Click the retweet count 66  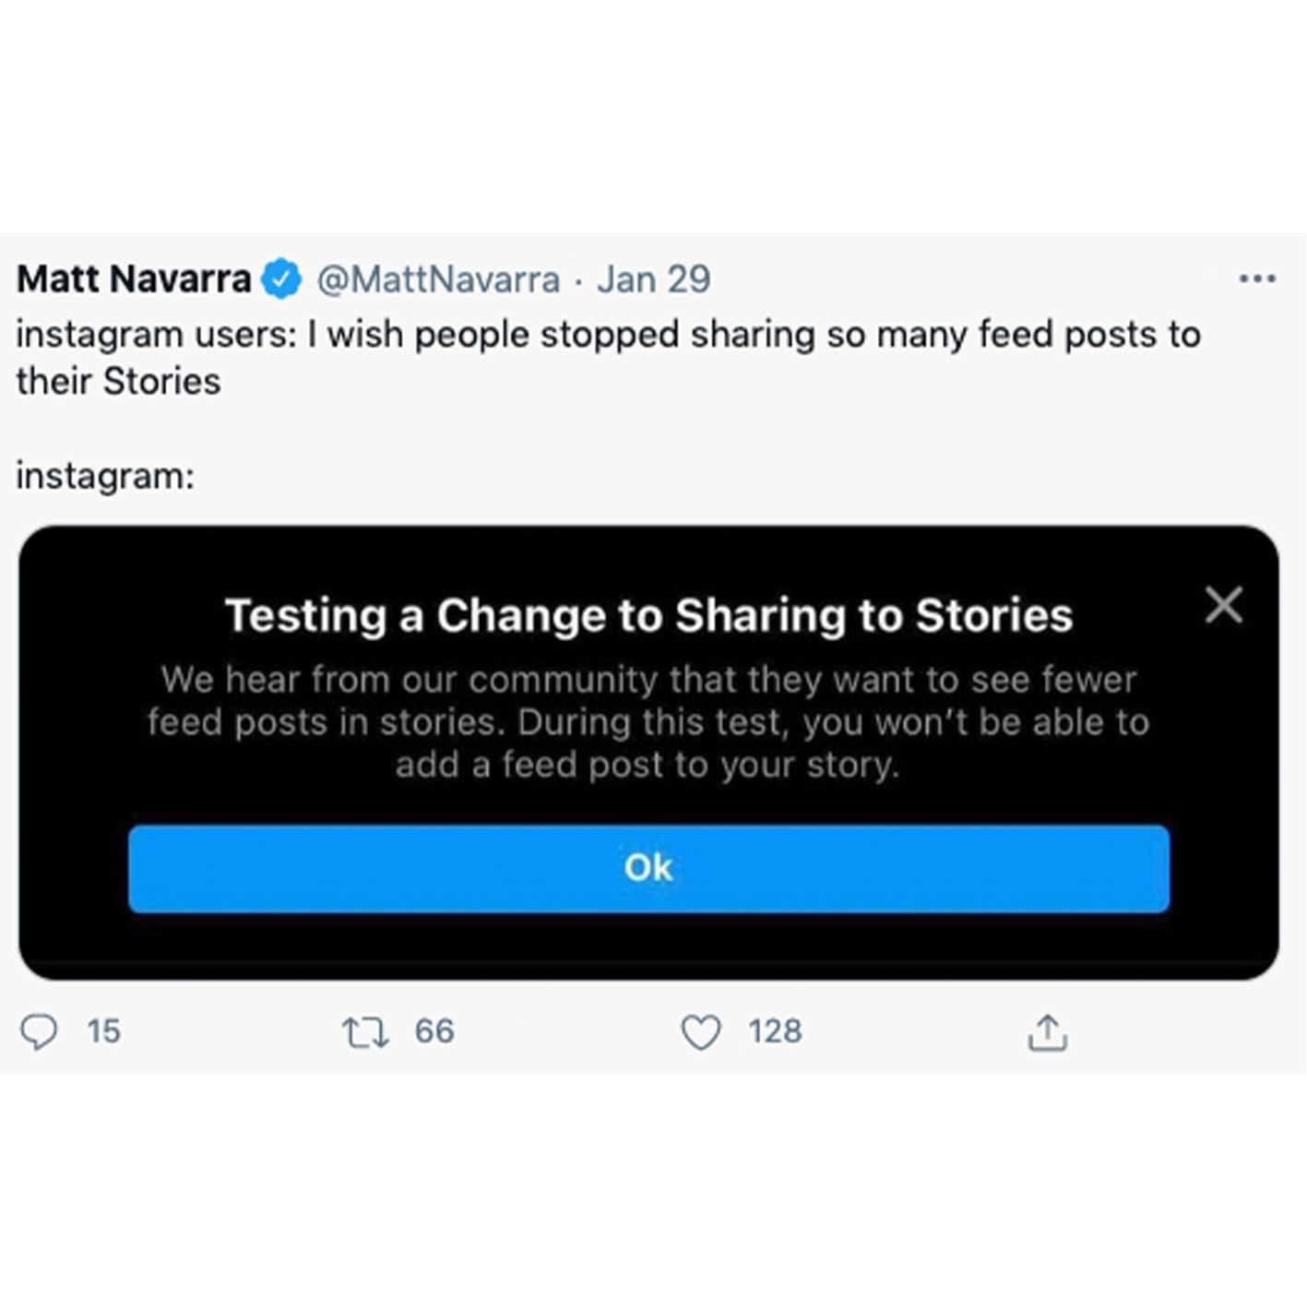(434, 1031)
